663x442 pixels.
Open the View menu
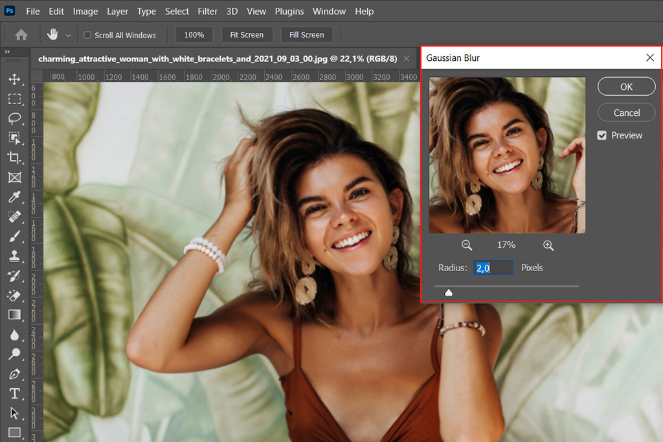(256, 12)
